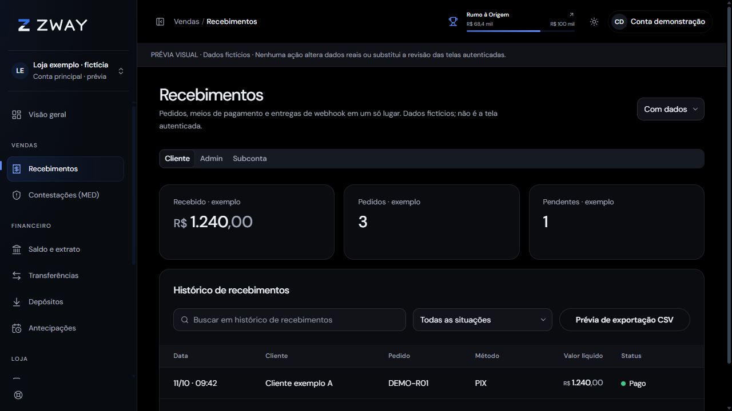Click the Rumo à Origem progress bar
The image size is (732, 411).
click(520, 31)
